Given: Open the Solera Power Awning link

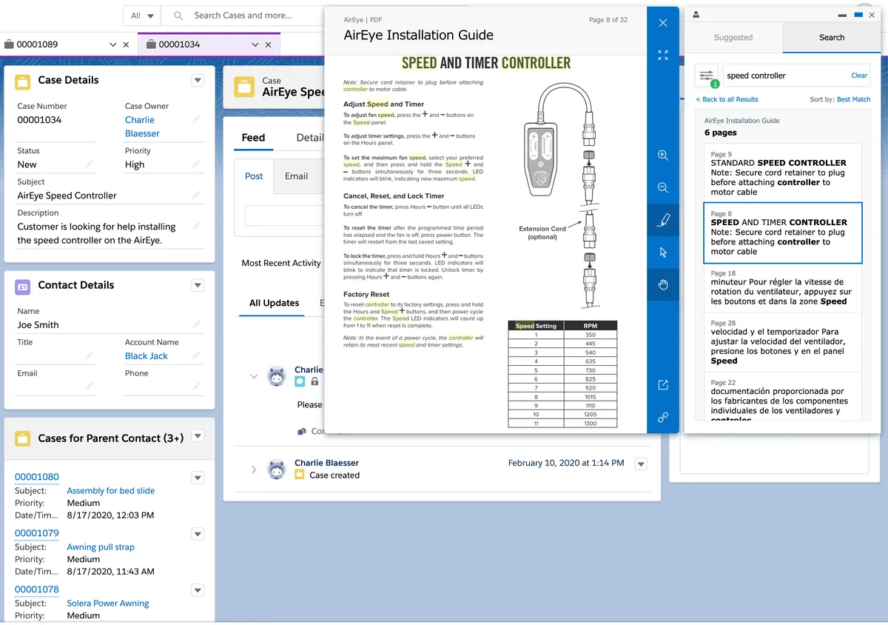Looking at the screenshot, I should [108, 604].
